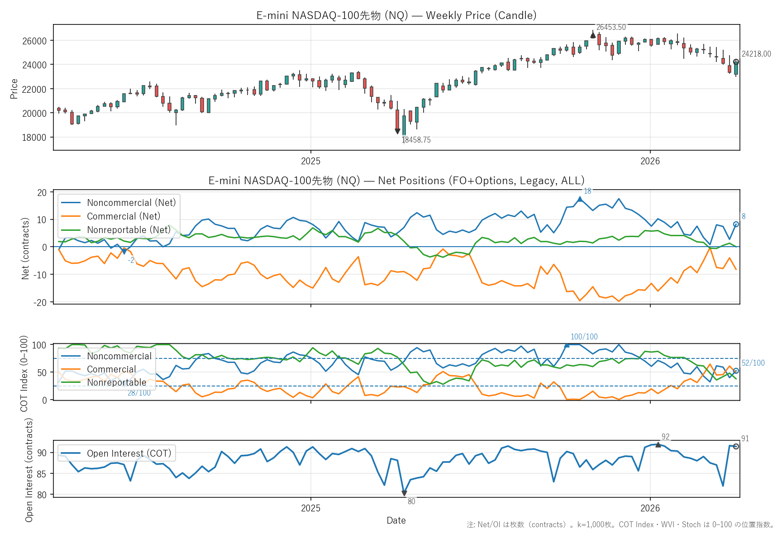Screen dimensions: 782x534
Task: Click the circle marker at latest price 24218.00
Action: (736, 62)
